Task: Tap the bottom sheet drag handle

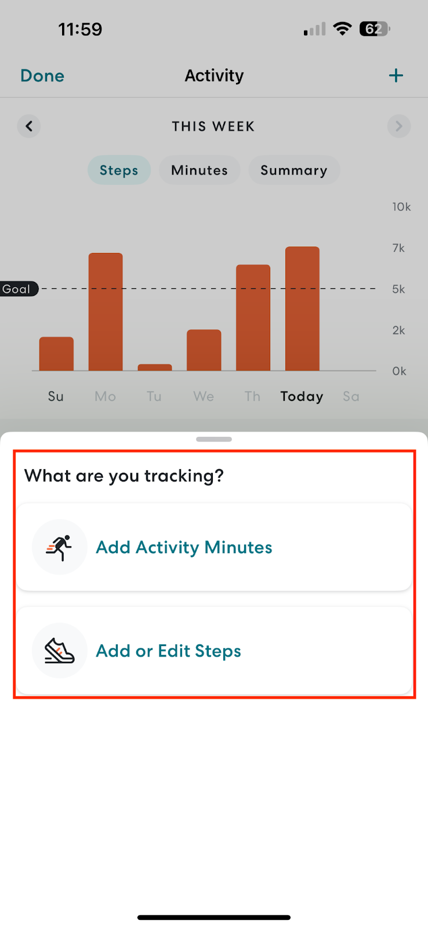Action: (x=214, y=439)
